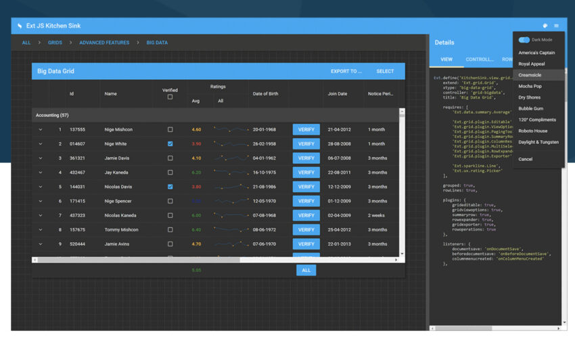Expand row 6 Nige Spencer chevron
This screenshot has height=345, width=575.
[41, 201]
